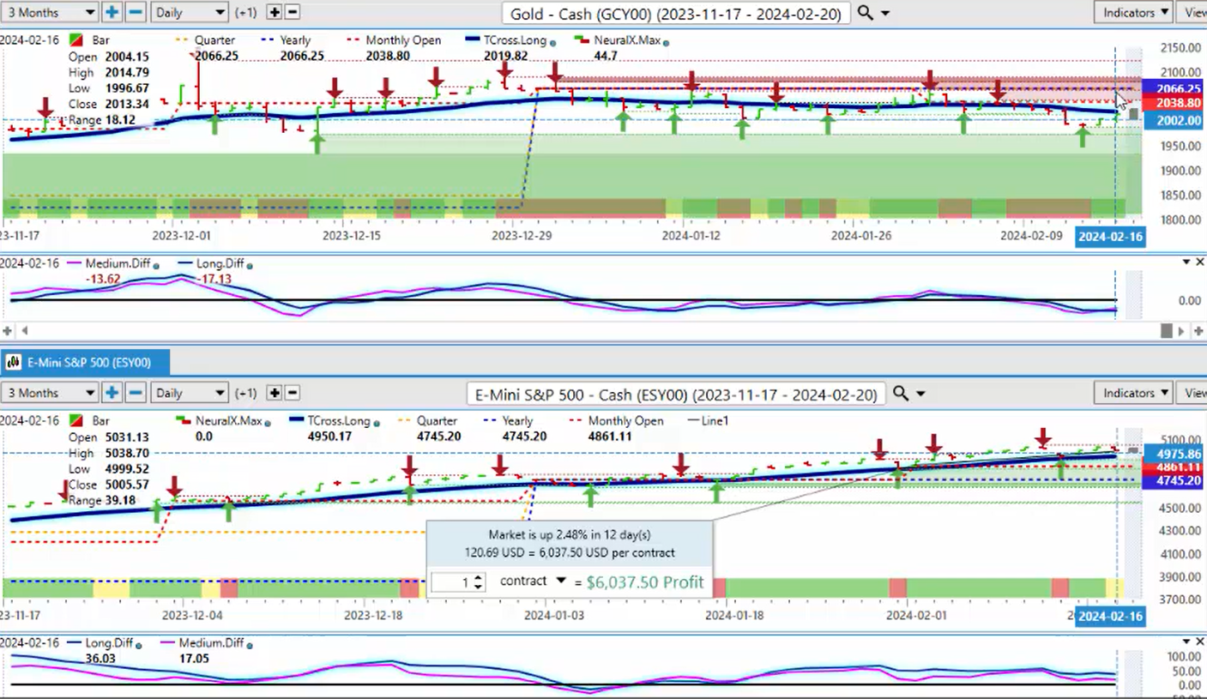
Task: Click the contract quantity stepper box
Action: point(459,582)
